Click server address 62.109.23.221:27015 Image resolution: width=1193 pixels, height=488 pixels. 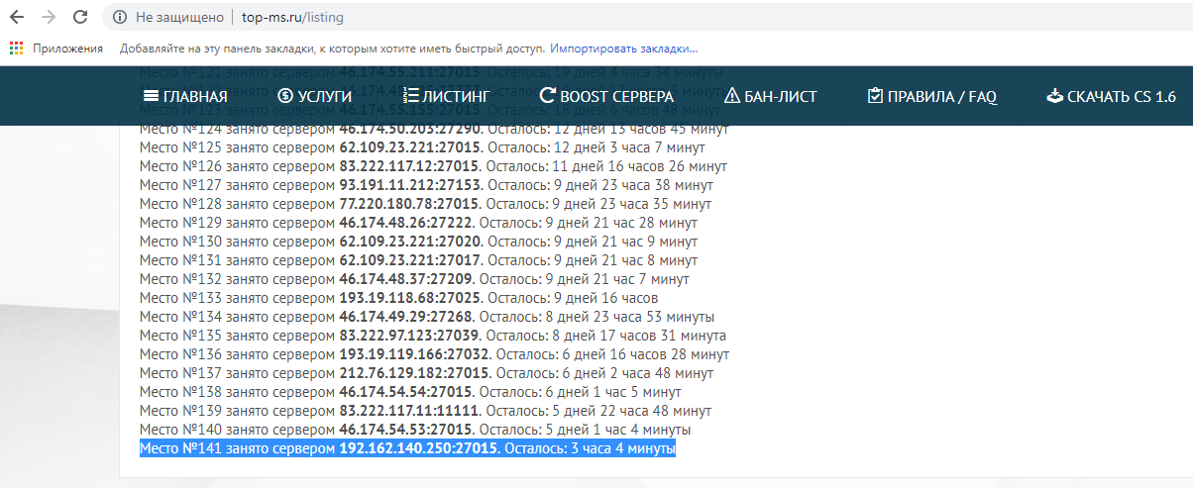click(410, 147)
